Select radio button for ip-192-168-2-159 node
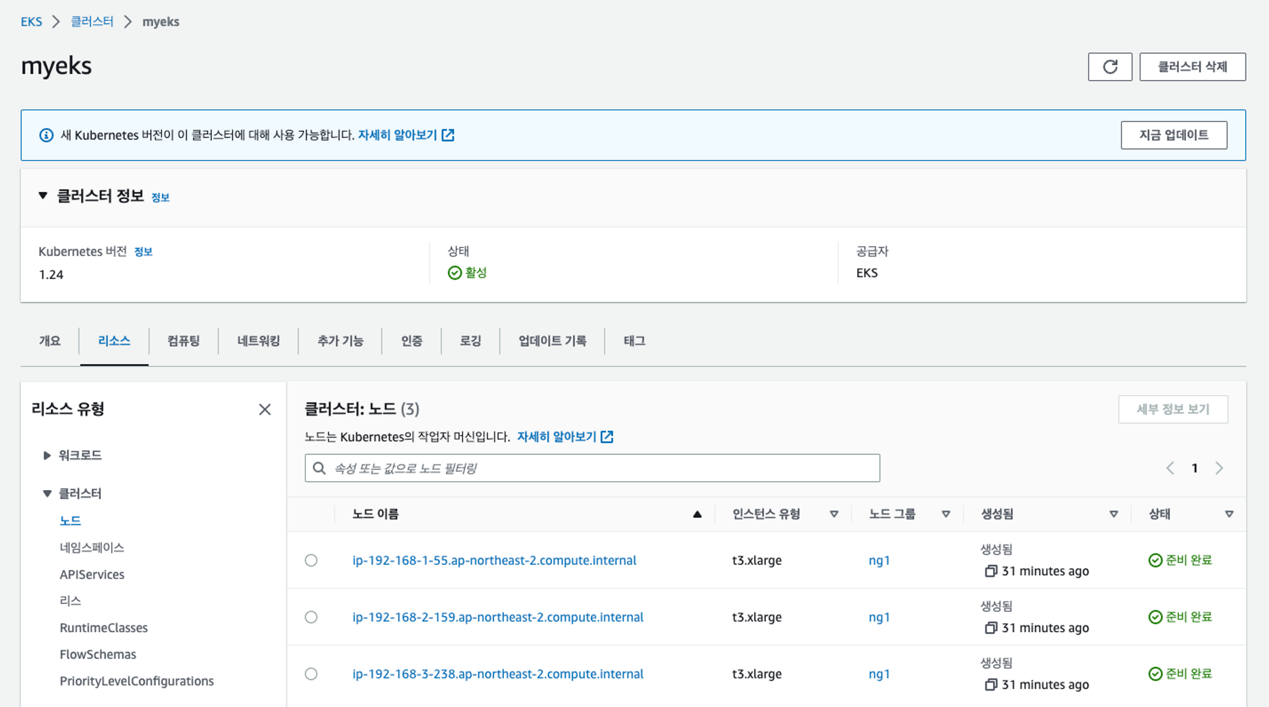 click(x=311, y=617)
